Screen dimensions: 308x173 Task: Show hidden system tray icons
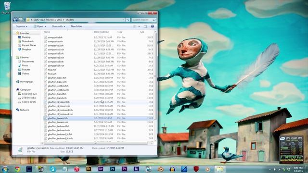coord(269,169)
